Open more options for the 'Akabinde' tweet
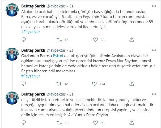 [x=154, y=6]
